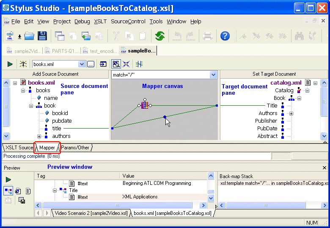Select the purple function block on the mapper canvas
This screenshot has height=228, width=330.
point(145,105)
